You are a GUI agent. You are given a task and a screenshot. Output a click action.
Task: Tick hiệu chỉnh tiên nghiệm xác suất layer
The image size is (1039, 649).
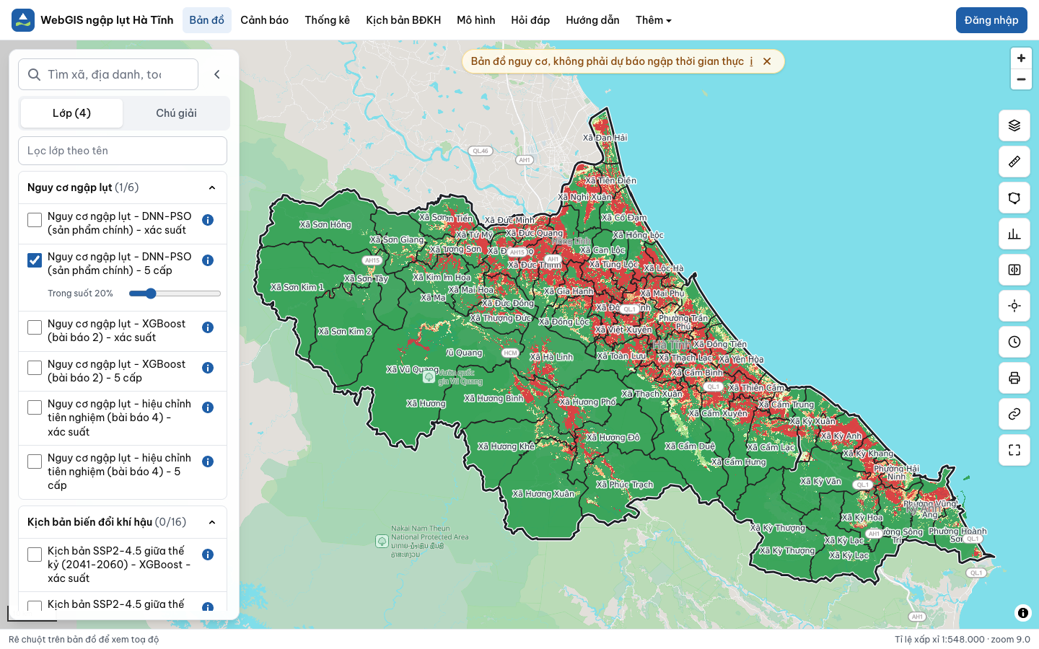point(35,407)
